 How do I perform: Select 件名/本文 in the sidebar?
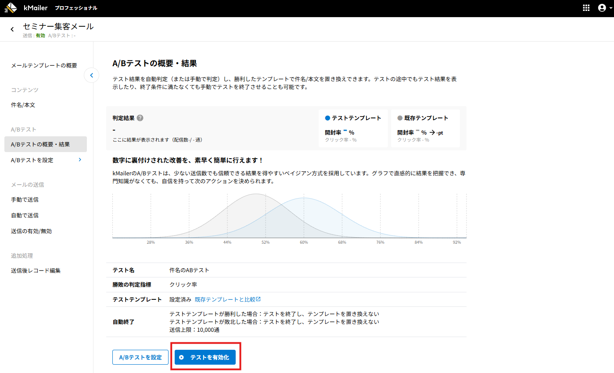[x=23, y=105]
